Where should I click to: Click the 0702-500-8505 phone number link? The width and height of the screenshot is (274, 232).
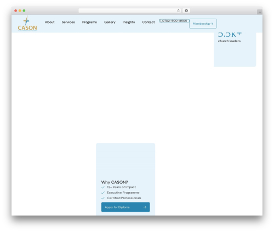pyautogui.click(x=174, y=21)
